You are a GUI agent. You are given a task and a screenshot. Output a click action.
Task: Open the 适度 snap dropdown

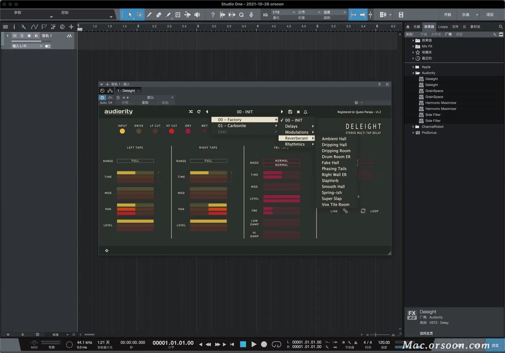coord(334,12)
